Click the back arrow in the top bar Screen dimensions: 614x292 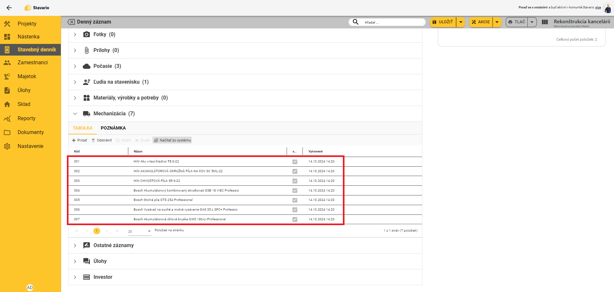[9, 8]
